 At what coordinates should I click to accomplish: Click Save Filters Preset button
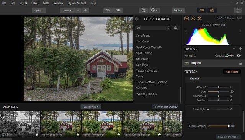(228, 137)
